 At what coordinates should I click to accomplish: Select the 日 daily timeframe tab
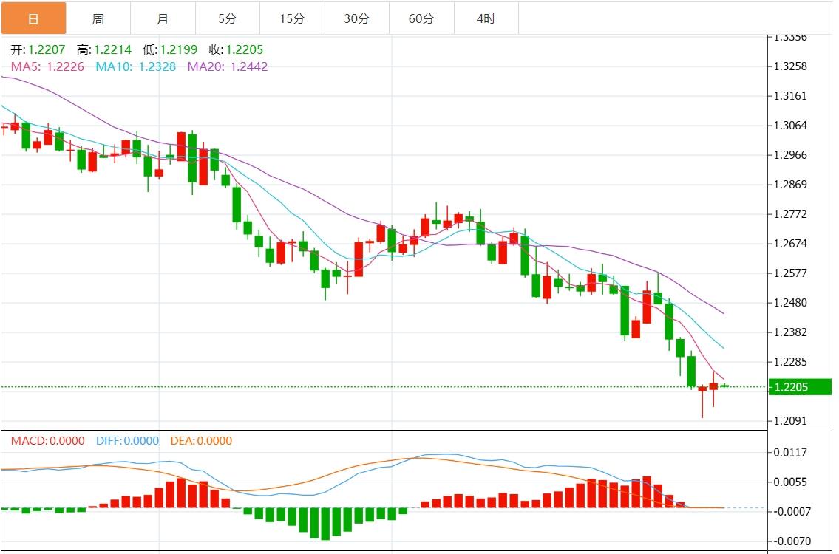click(x=33, y=18)
